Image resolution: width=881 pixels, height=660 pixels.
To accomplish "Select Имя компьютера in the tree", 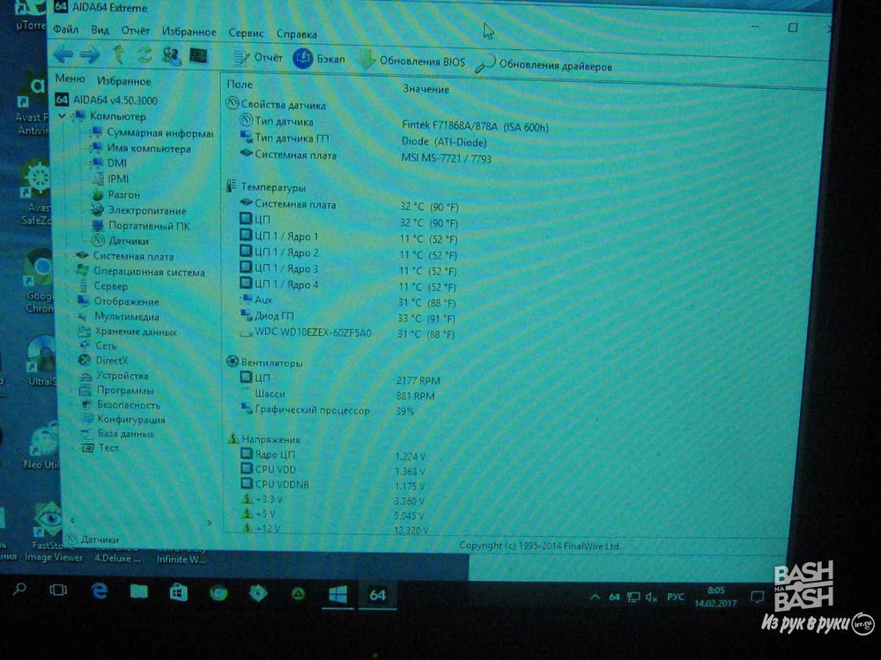I will [x=141, y=149].
